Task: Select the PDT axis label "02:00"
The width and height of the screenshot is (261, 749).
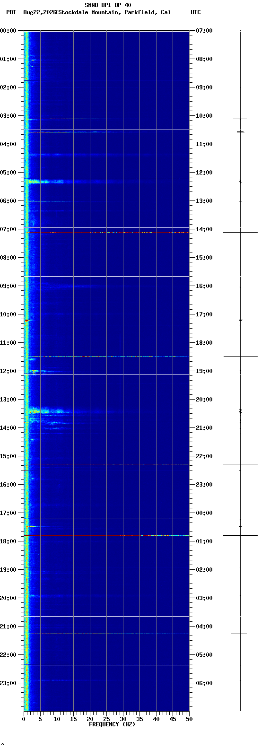Action: tap(8, 87)
